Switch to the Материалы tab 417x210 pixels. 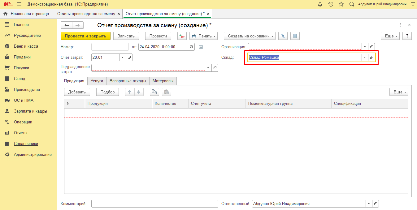[163, 81]
